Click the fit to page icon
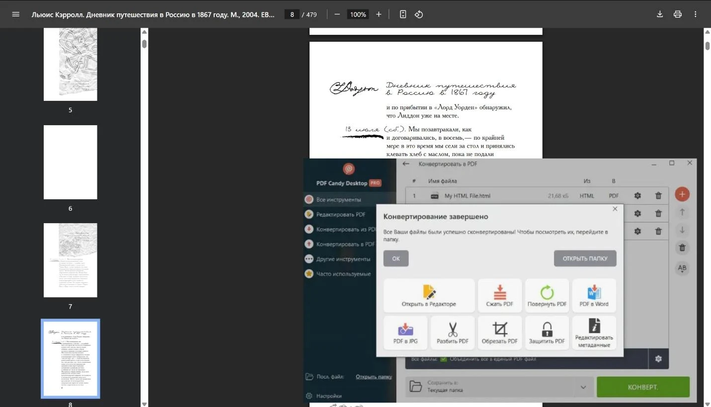This screenshot has height=407, width=711. coord(403,14)
